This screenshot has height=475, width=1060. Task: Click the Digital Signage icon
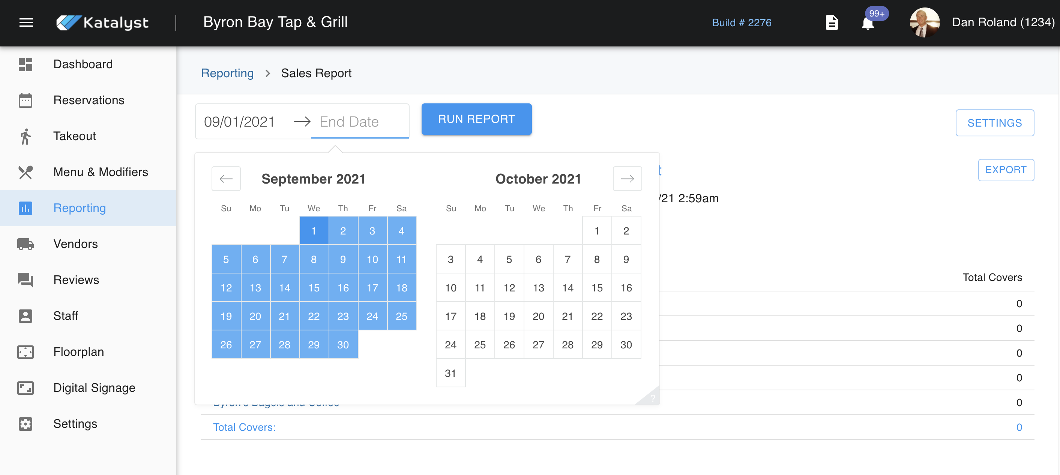(26, 388)
